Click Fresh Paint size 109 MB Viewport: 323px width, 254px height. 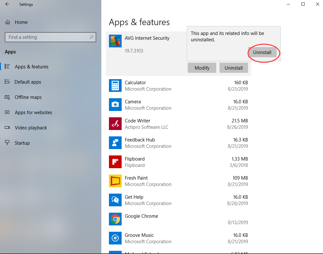(240, 178)
